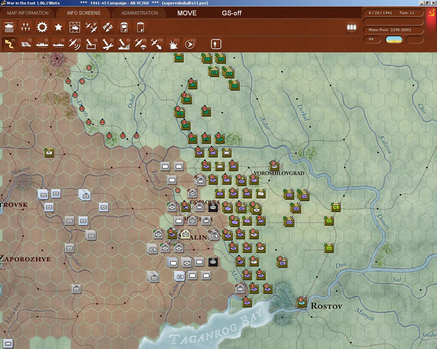437x349 pixels.
Task: Open the order of battle tank-list icon
Action: [9, 27]
